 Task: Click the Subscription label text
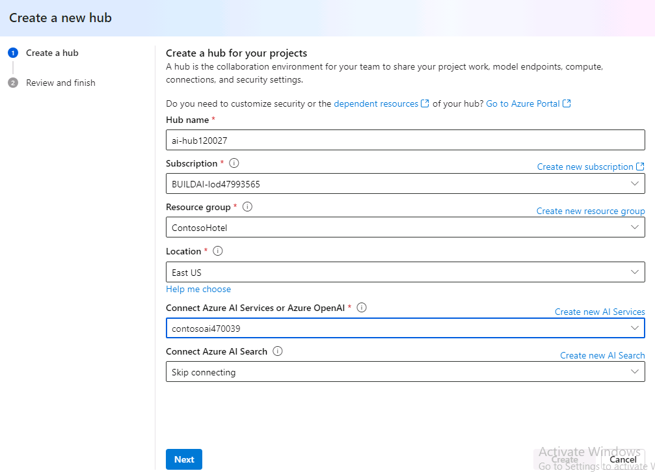[191, 163]
